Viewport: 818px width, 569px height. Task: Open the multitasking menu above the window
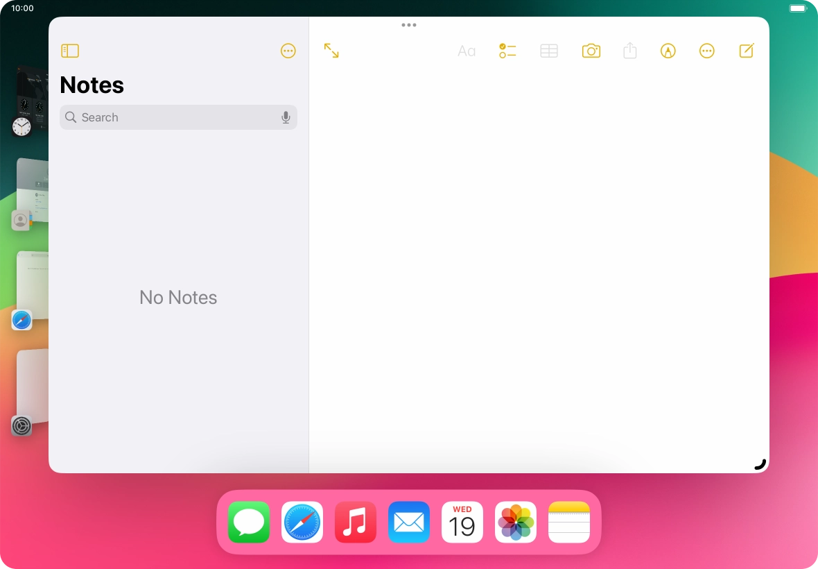coord(408,25)
